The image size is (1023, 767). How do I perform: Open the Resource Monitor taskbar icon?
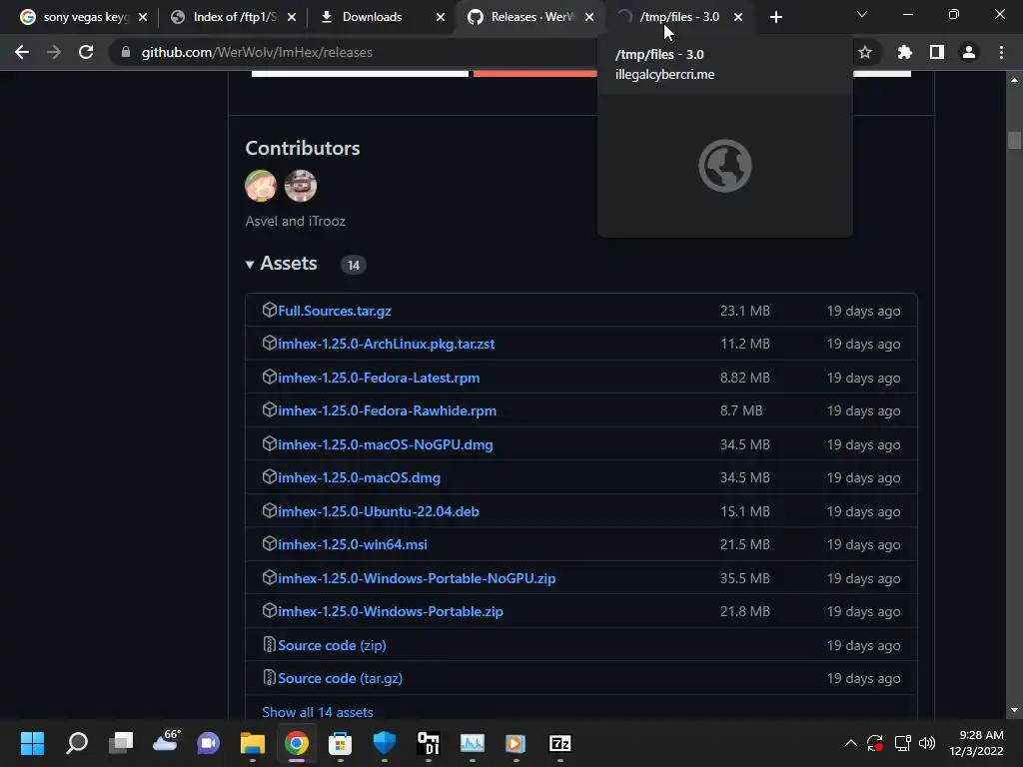472,743
